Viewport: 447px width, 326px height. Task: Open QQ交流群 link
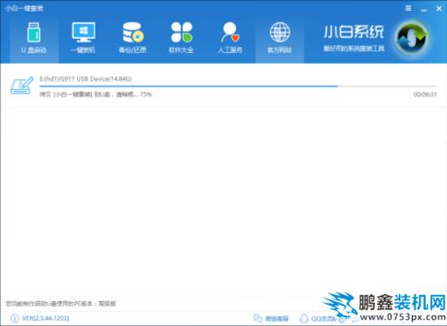tap(323, 318)
